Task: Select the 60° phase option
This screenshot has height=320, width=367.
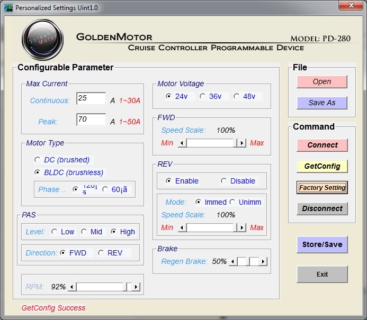Action: click(105, 189)
